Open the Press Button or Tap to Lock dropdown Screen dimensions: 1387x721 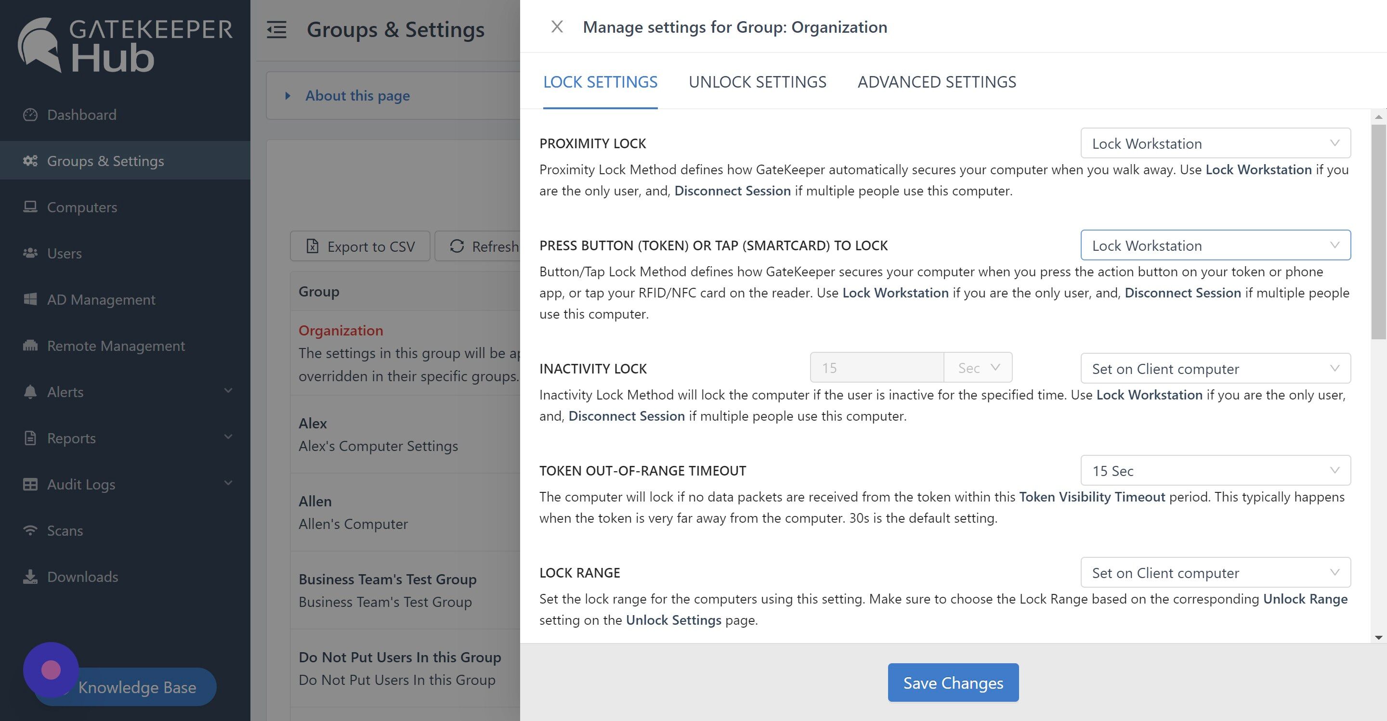pos(1215,245)
